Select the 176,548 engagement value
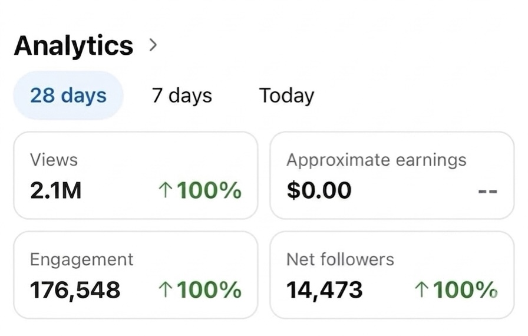 75,289
